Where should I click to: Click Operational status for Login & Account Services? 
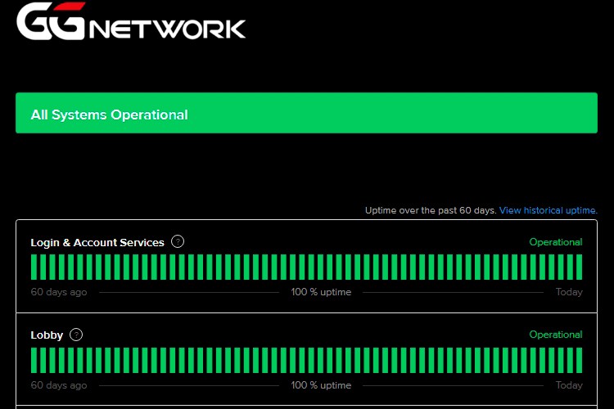pyautogui.click(x=555, y=242)
